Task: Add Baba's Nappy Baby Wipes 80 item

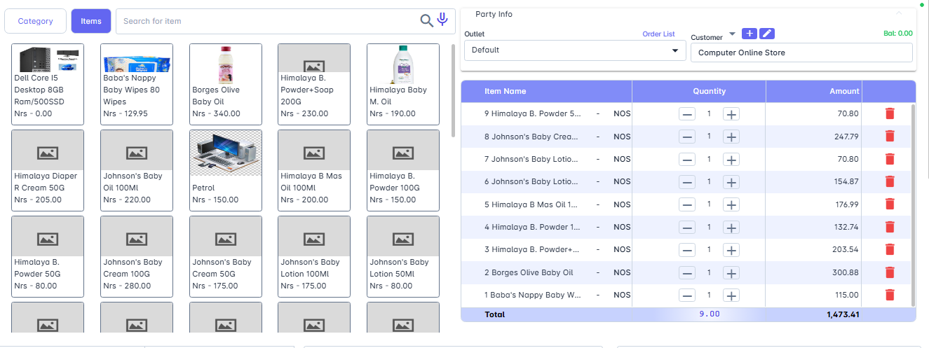Action: pyautogui.click(x=137, y=84)
